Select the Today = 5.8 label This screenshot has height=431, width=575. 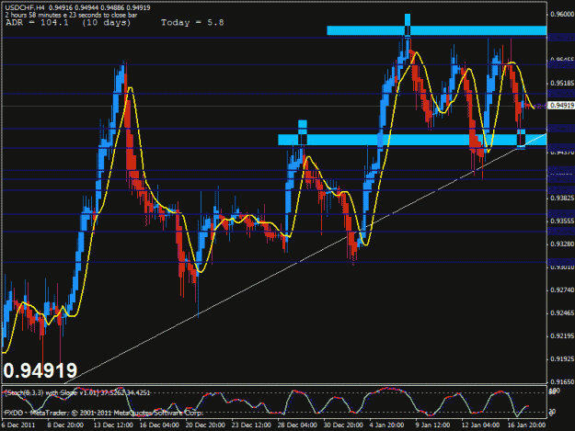pyautogui.click(x=192, y=23)
